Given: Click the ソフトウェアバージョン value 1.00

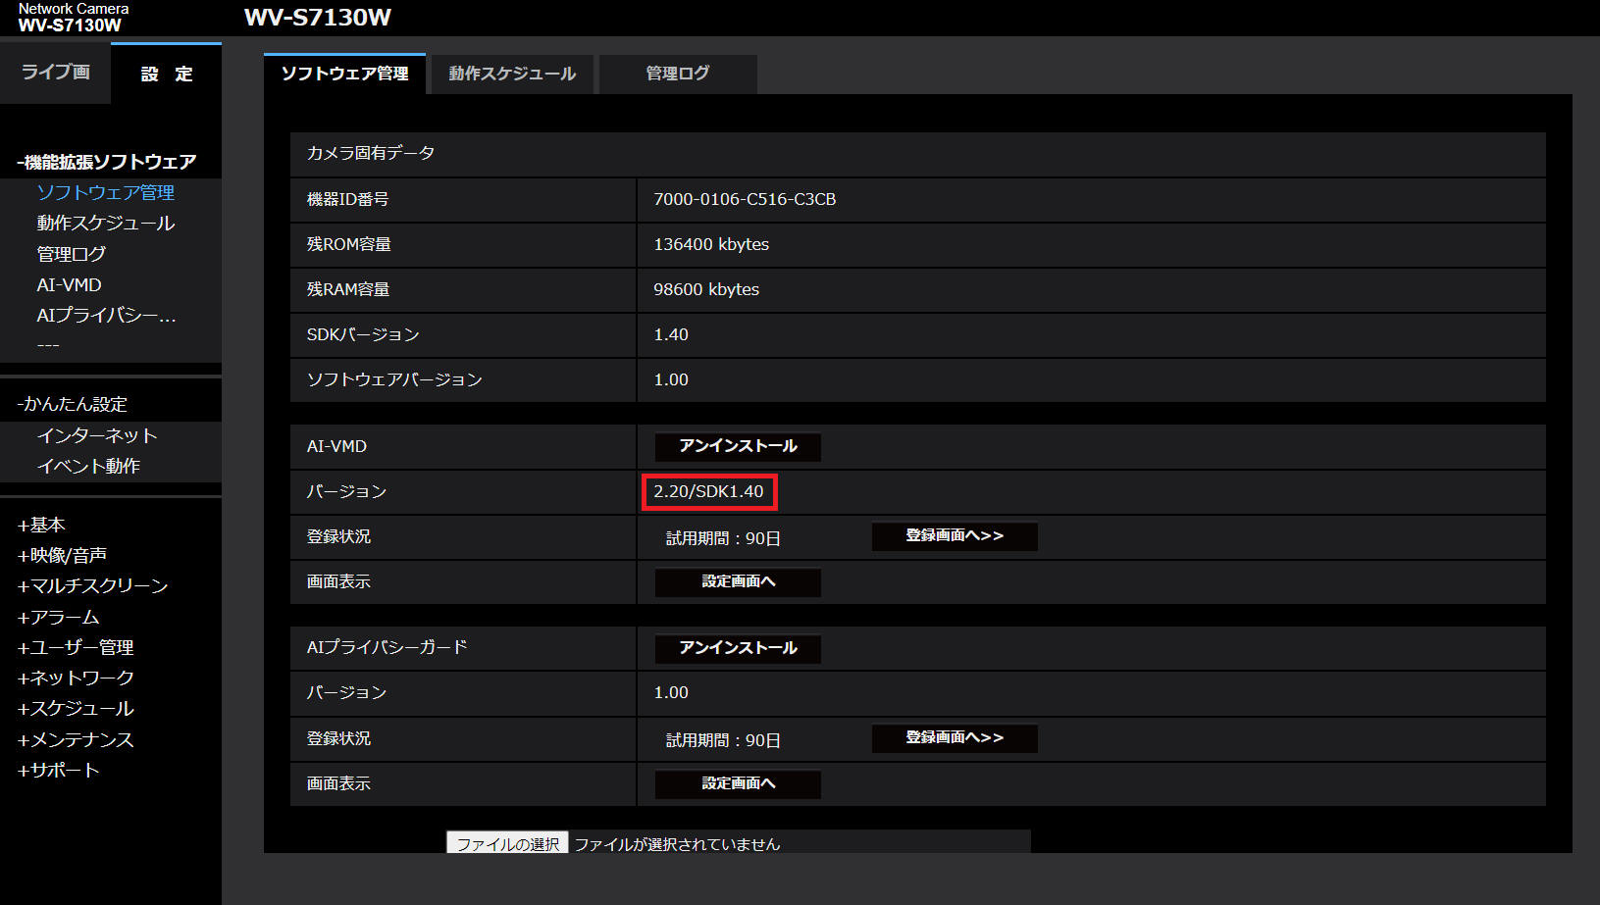Looking at the screenshot, I should 671,379.
